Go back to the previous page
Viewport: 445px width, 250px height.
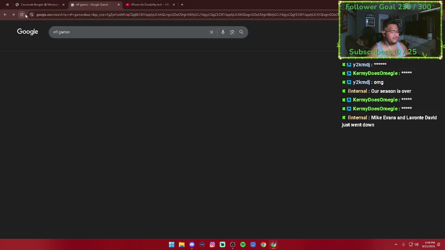pos(5,15)
